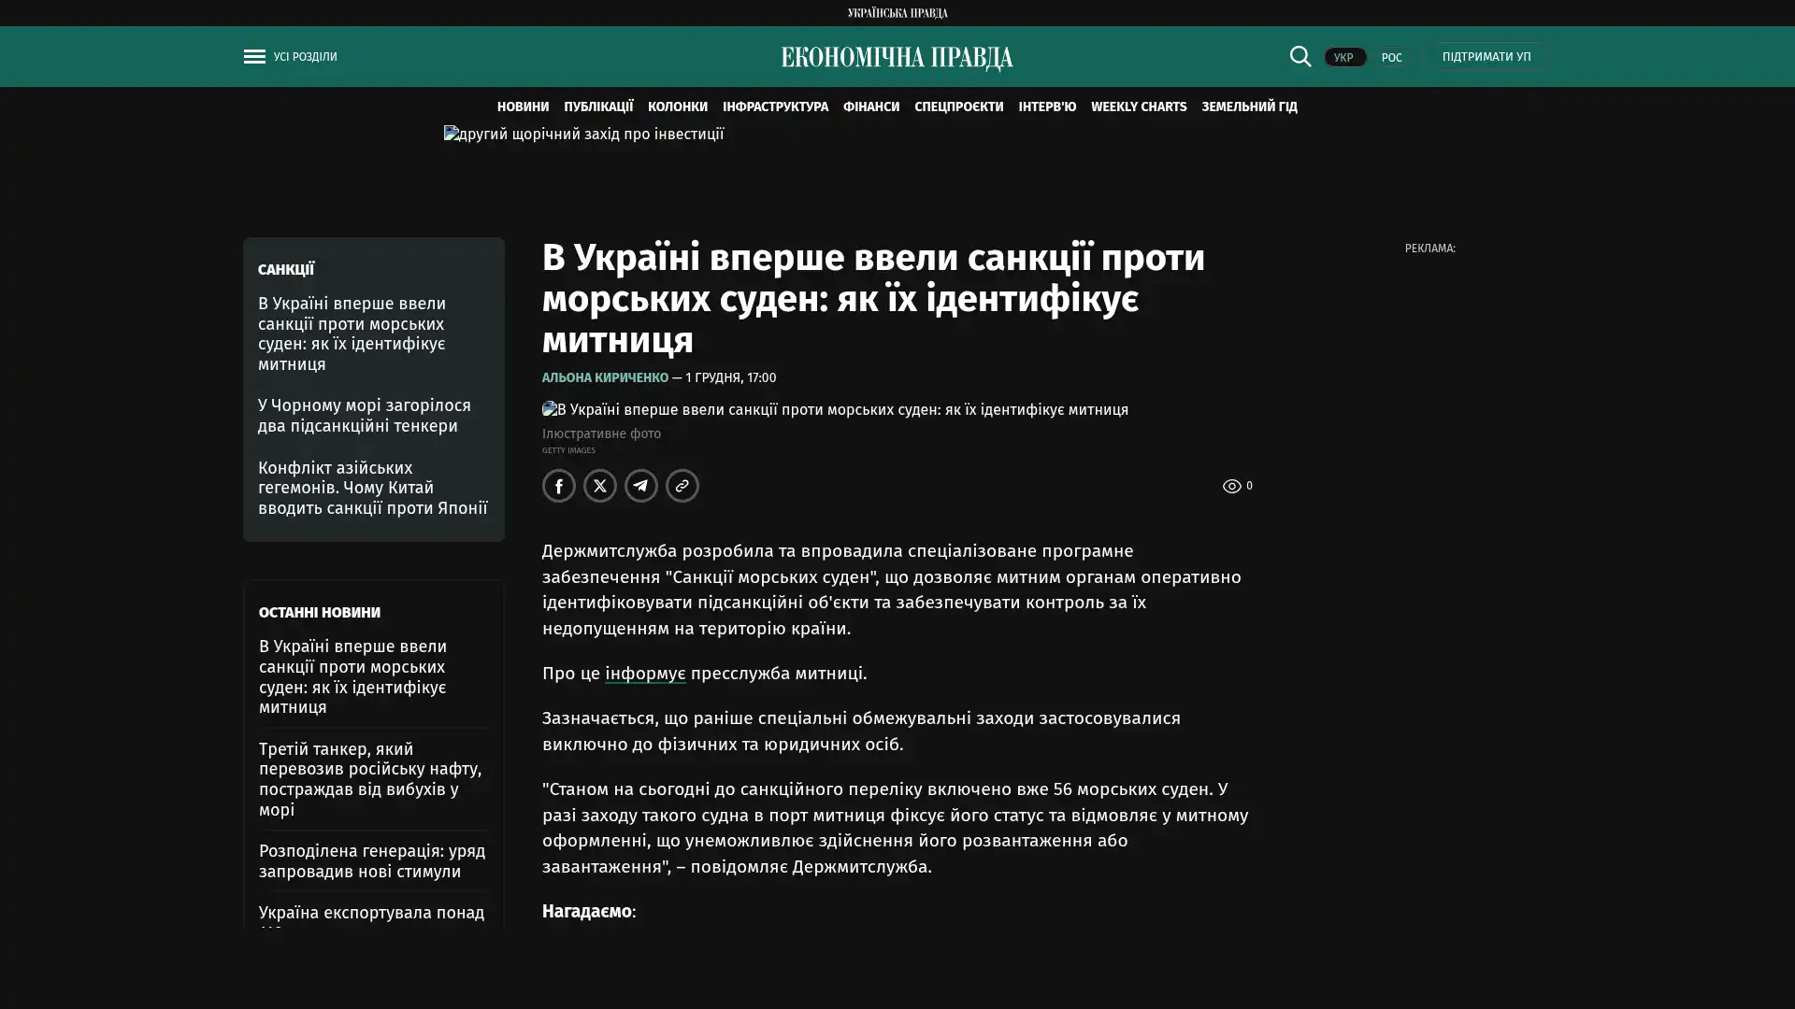Switch language to УКР

(x=1344, y=57)
